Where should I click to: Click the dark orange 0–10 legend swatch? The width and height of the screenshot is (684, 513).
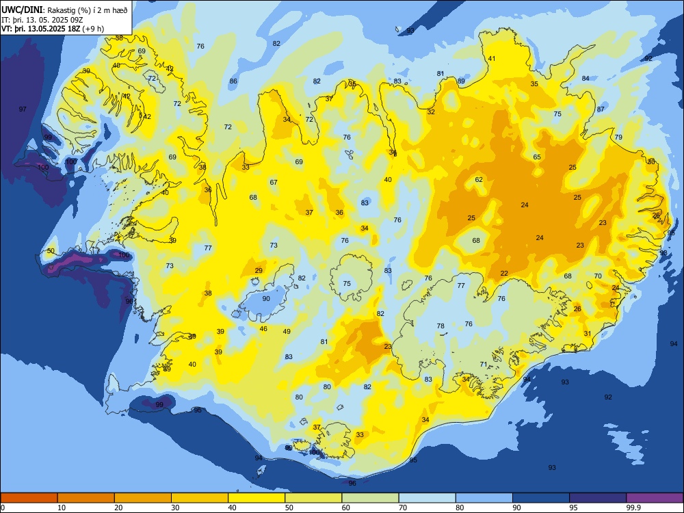coord(29,498)
